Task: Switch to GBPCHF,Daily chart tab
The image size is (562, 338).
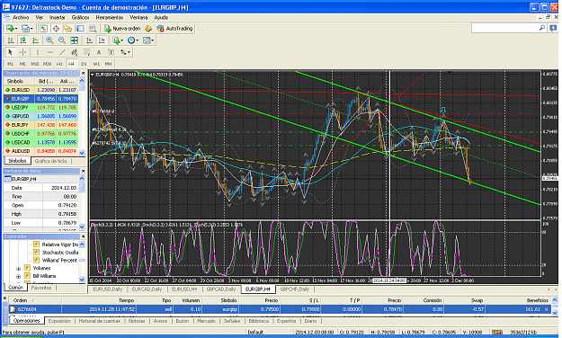Action: tap(294, 289)
